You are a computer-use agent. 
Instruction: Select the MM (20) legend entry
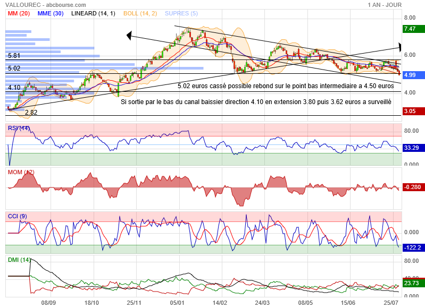click(x=18, y=13)
